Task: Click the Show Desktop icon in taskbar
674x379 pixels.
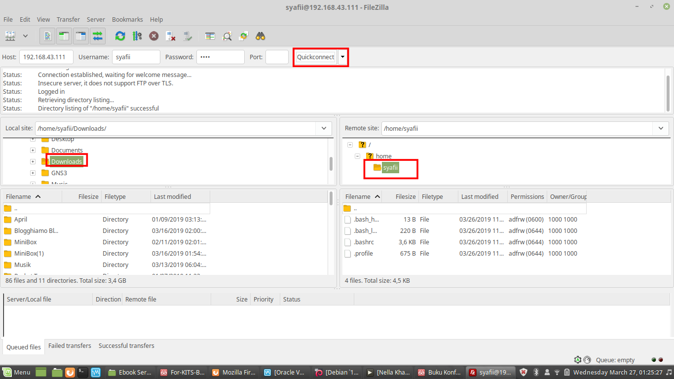Action: tap(40, 372)
